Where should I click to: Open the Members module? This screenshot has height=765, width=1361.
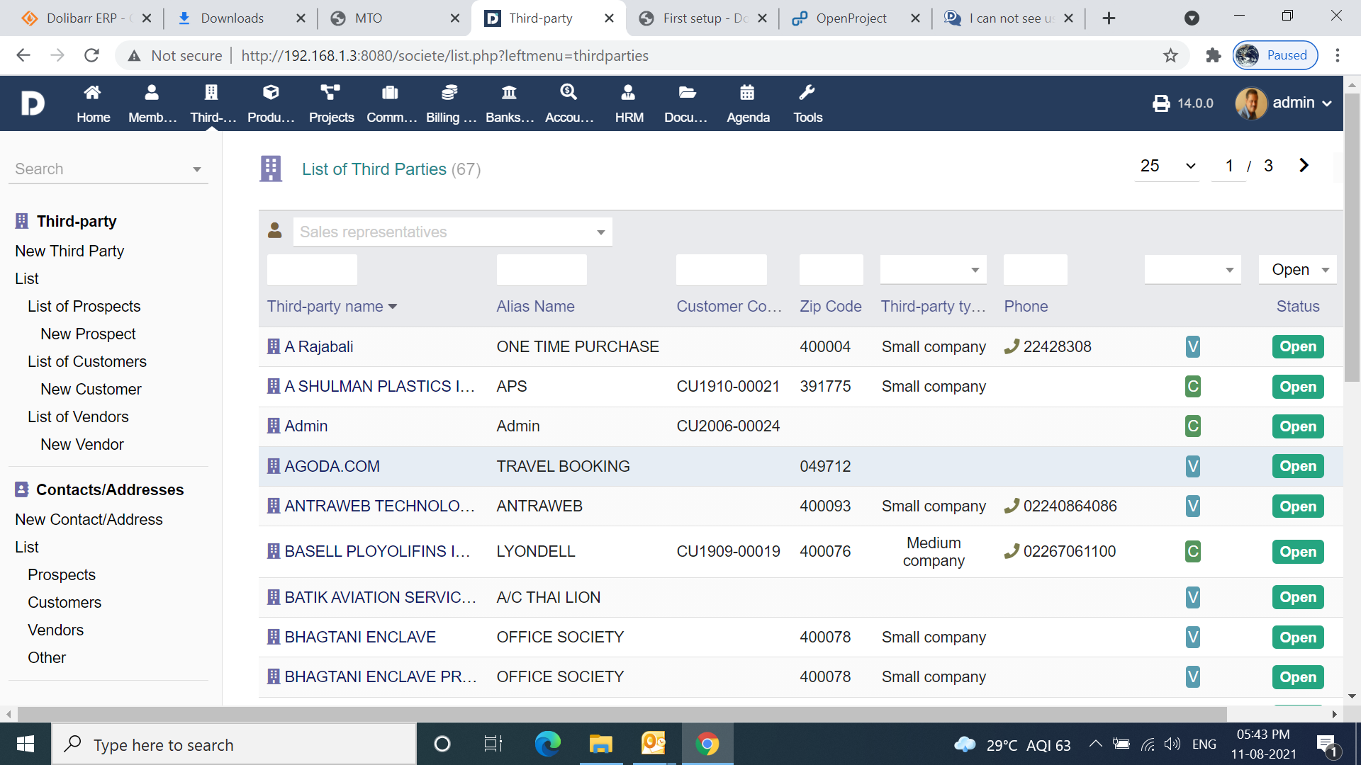pos(152,103)
